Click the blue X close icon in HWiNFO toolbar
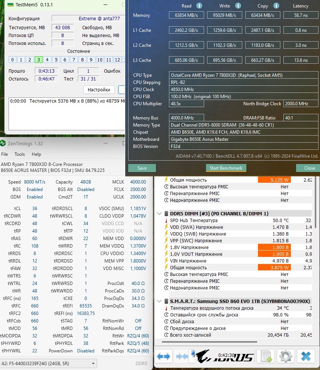Image resolution: width=320 pixels, height=370 pixels. 306,356
